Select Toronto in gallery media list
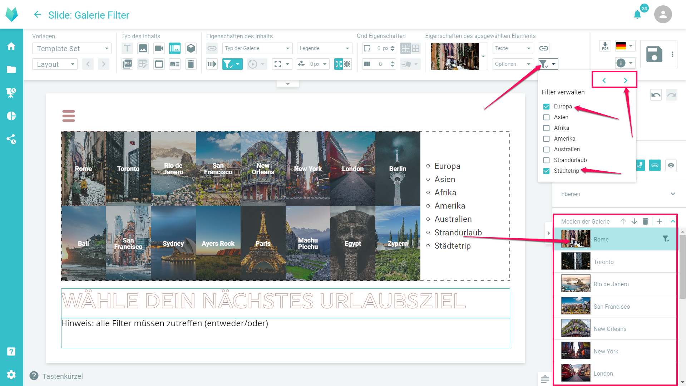686x386 pixels. click(x=615, y=262)
